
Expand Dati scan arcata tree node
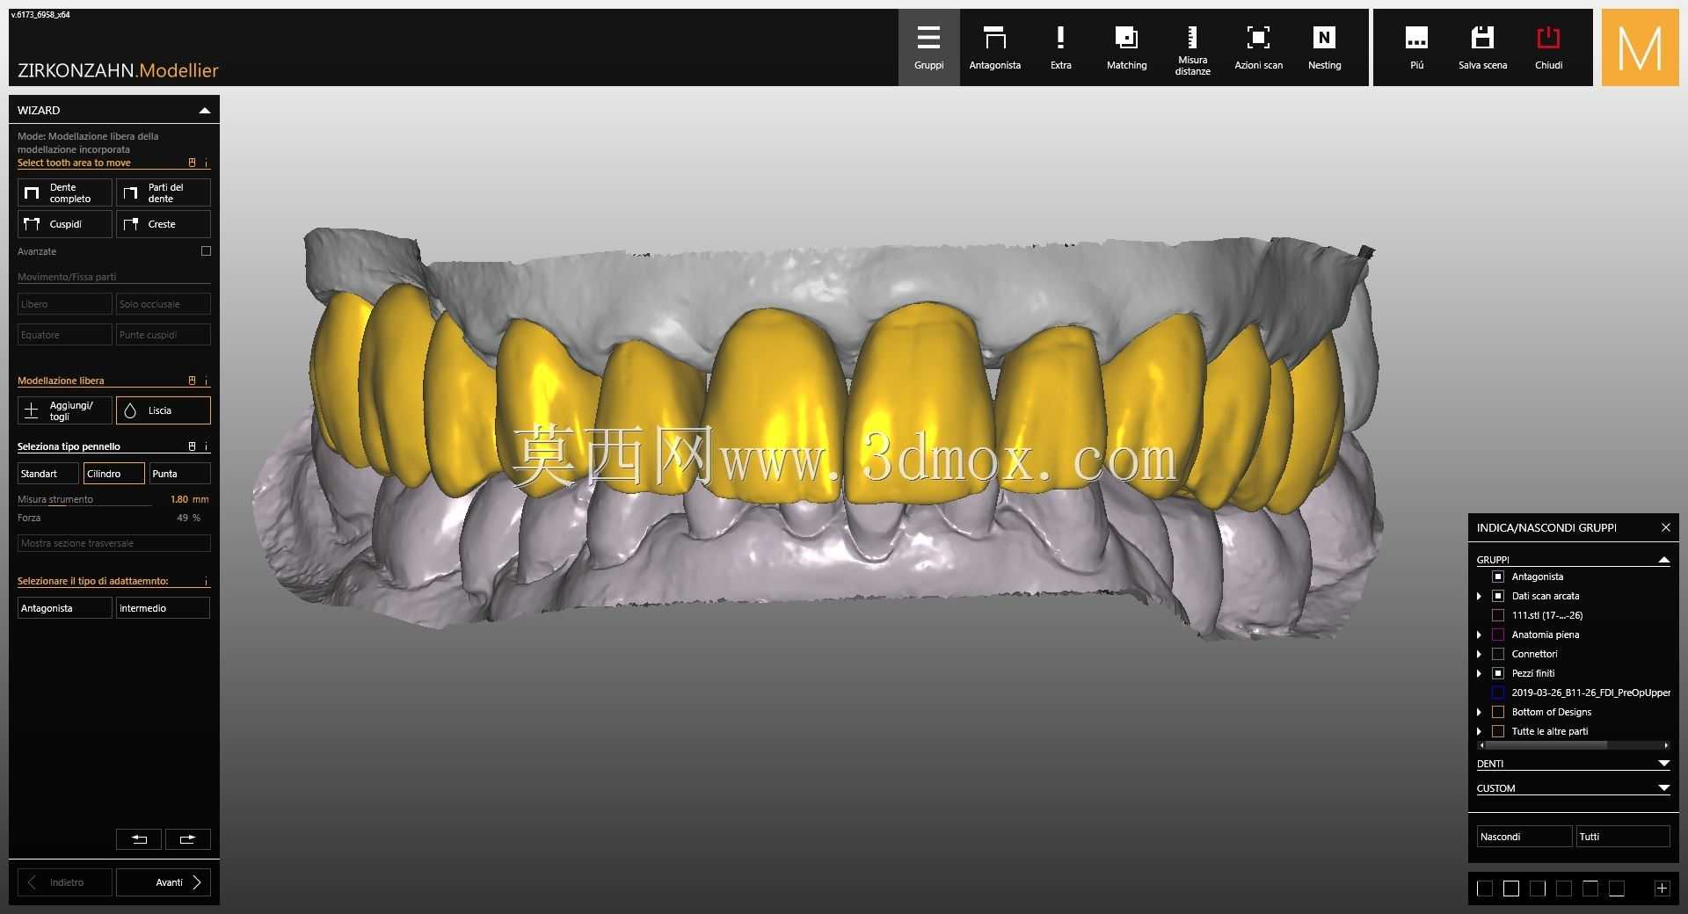(x=1479, y=596)
